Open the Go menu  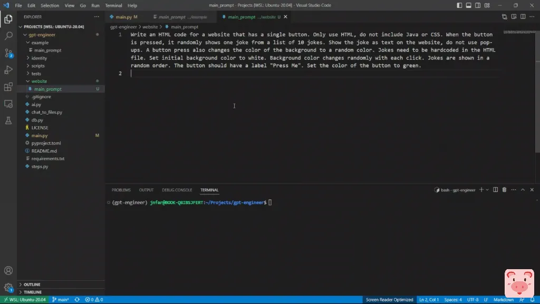[83, 5]
